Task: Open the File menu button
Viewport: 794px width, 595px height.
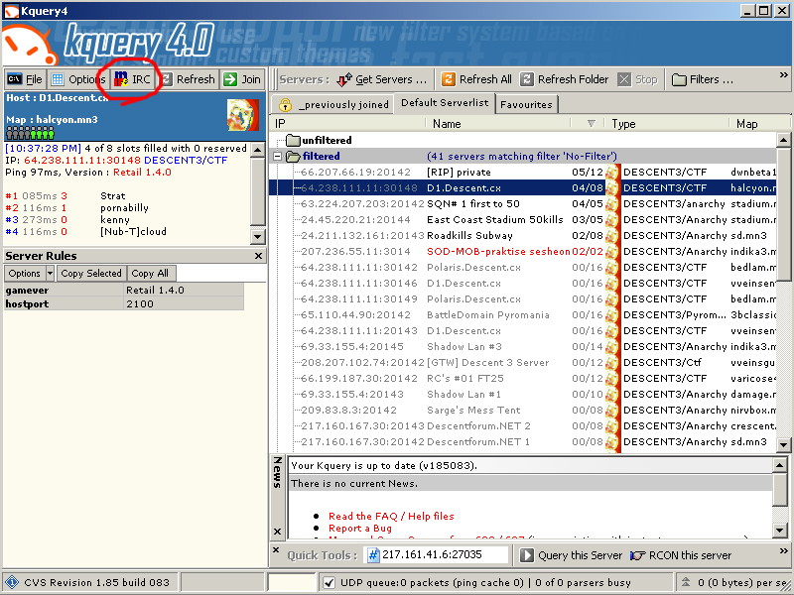Action: click(25, 79)
